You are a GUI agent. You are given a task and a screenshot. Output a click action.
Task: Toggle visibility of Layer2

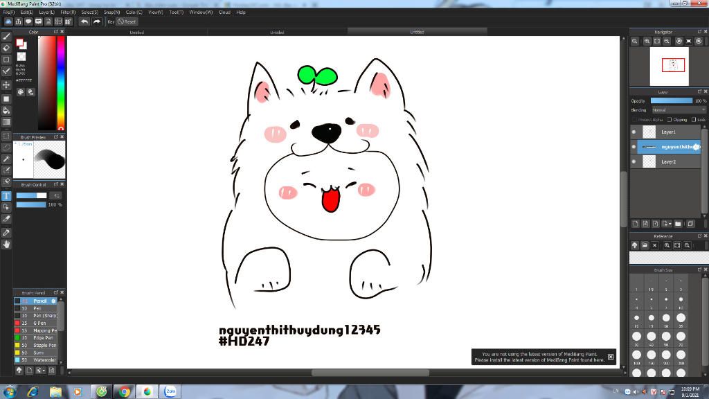634,161
